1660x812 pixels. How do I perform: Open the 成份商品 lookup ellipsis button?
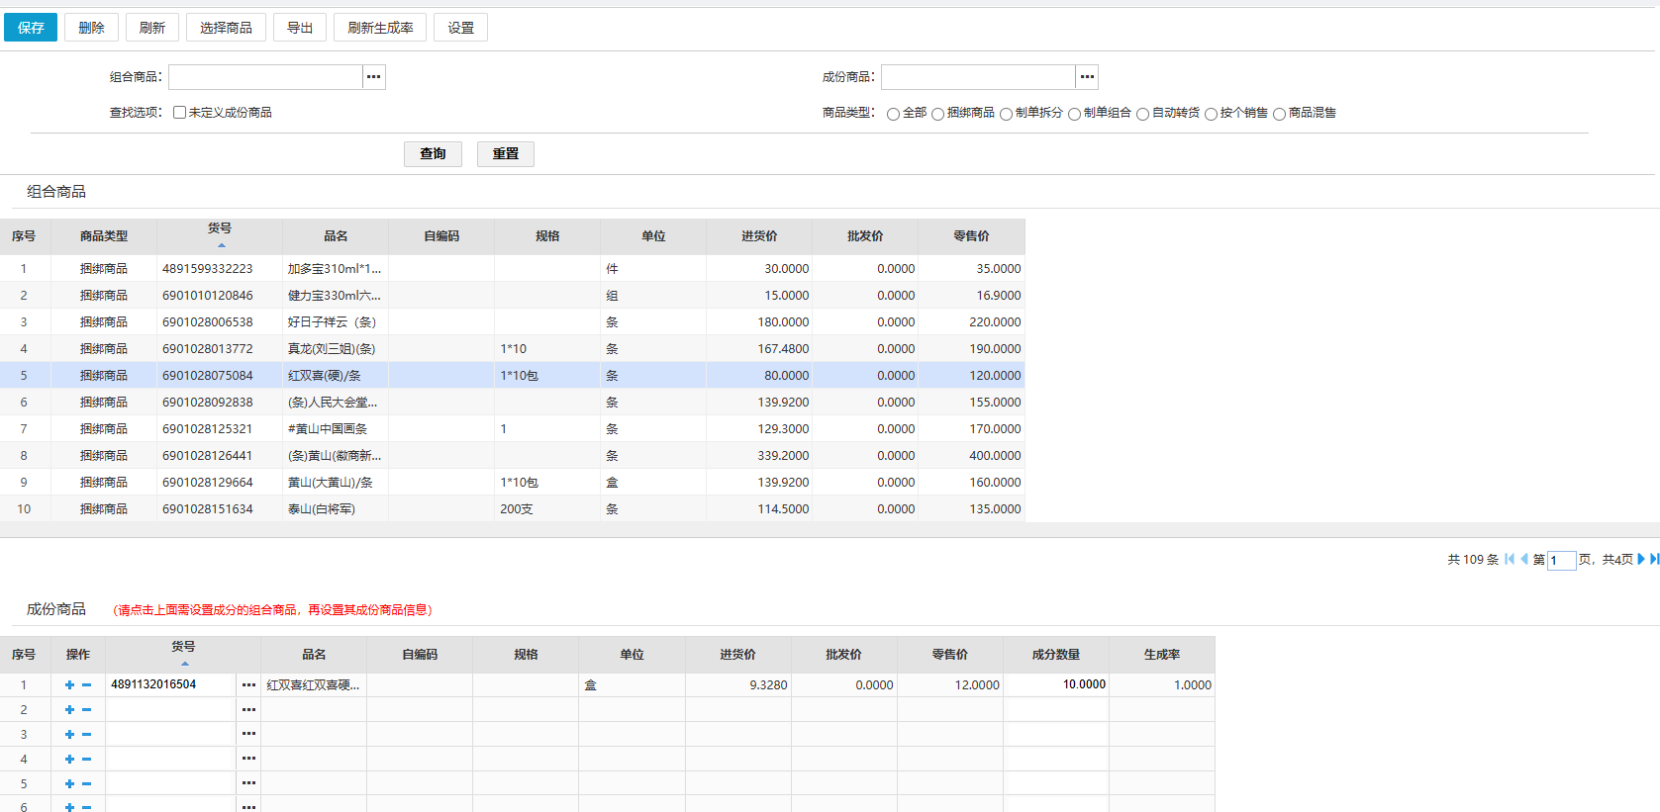pyautogui.click(x=1087, y=77)
